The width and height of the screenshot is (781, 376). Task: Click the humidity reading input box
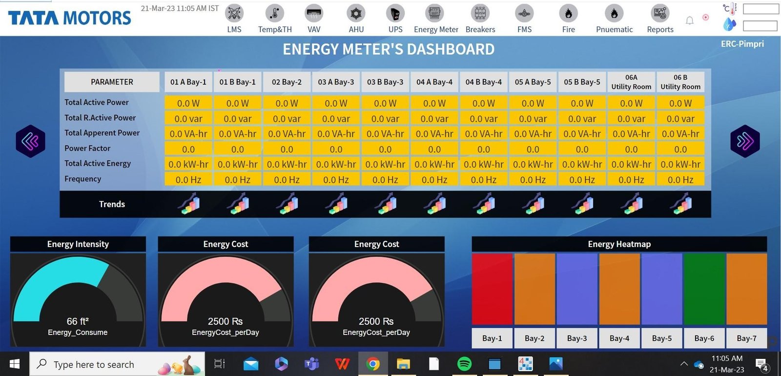[x=760, y=25]
